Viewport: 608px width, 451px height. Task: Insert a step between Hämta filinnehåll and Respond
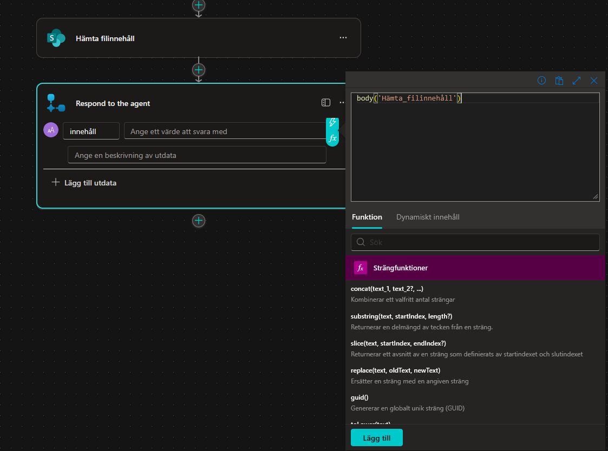click(x=199, y=70)
